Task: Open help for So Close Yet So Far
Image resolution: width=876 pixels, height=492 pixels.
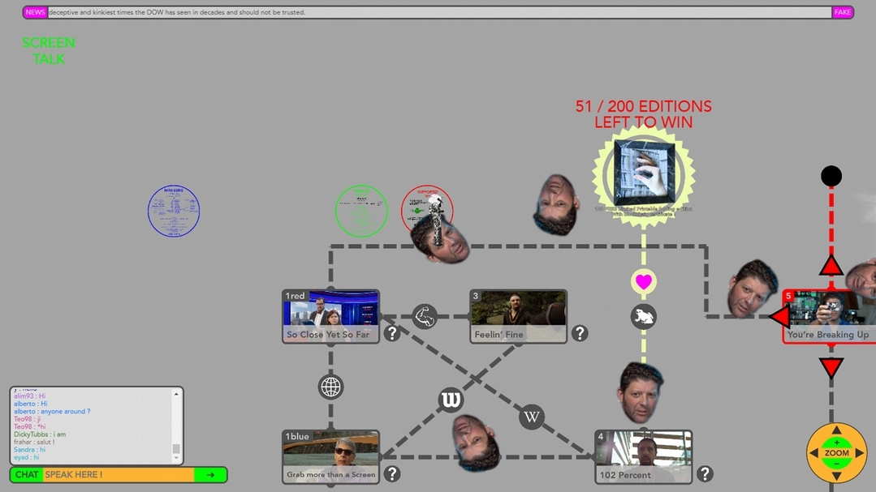Action: click(392, 333)
